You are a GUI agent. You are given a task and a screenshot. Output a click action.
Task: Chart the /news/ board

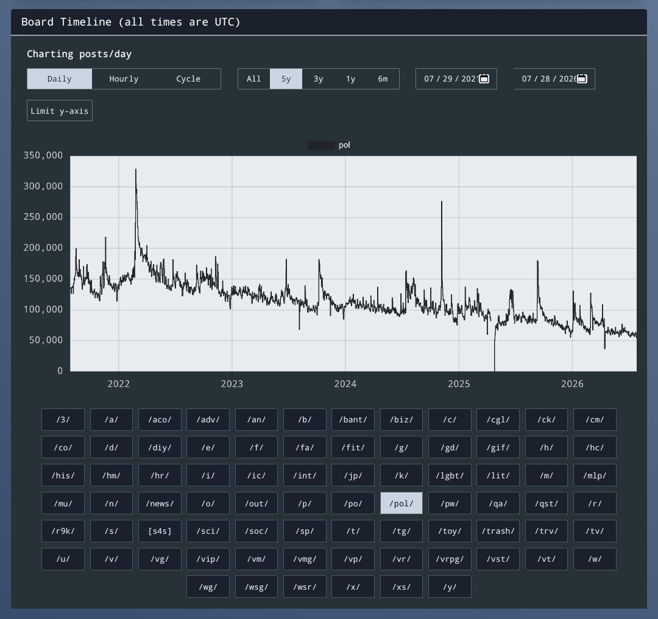160,503
